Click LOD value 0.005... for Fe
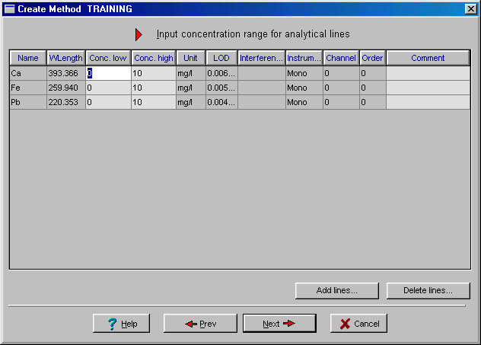481x345 pixels. pyautogui.click(x=221, y=88)
